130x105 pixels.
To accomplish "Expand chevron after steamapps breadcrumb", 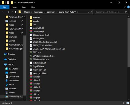I will click(45, 12).
